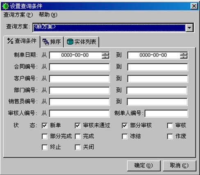Increase the 制单日期 start date spinner

tap(105, 54)
